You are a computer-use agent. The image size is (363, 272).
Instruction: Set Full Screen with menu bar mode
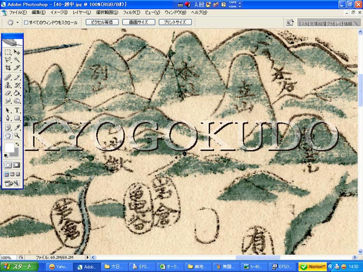point(12,174)
